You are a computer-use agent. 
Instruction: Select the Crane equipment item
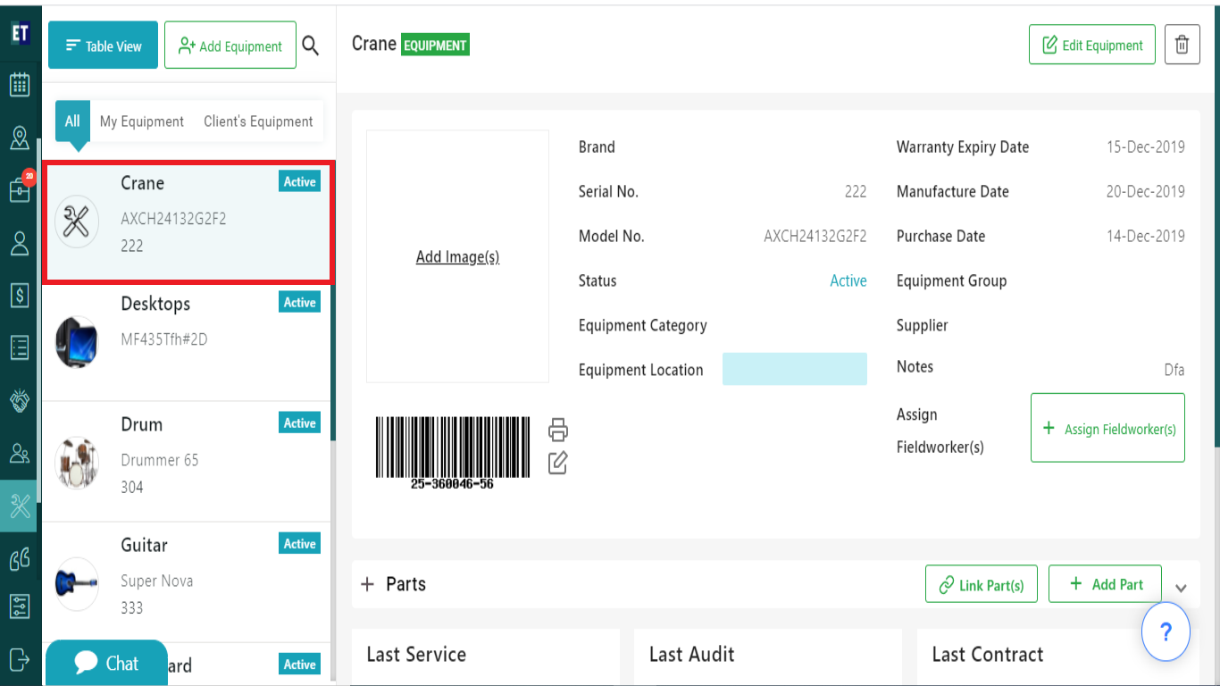click(x=188, y=222)
